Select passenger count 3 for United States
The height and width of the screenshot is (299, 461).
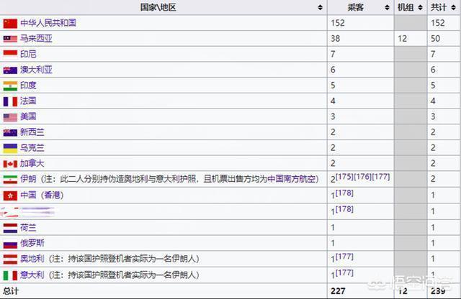pyautogui.click(x=333, y=116)
